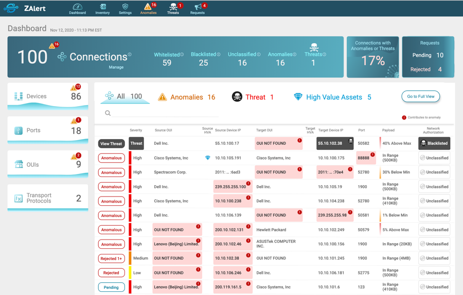Click the connections network icon beside Connections
463x295 pixels.
point(62,57)
